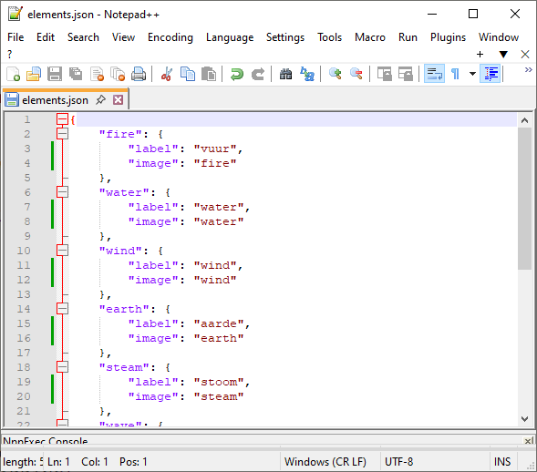Image resolution: width=537 pixels, height=472 pixels.
Task: Paste clipboard using the Paste icon
Action: click(209, 74)
